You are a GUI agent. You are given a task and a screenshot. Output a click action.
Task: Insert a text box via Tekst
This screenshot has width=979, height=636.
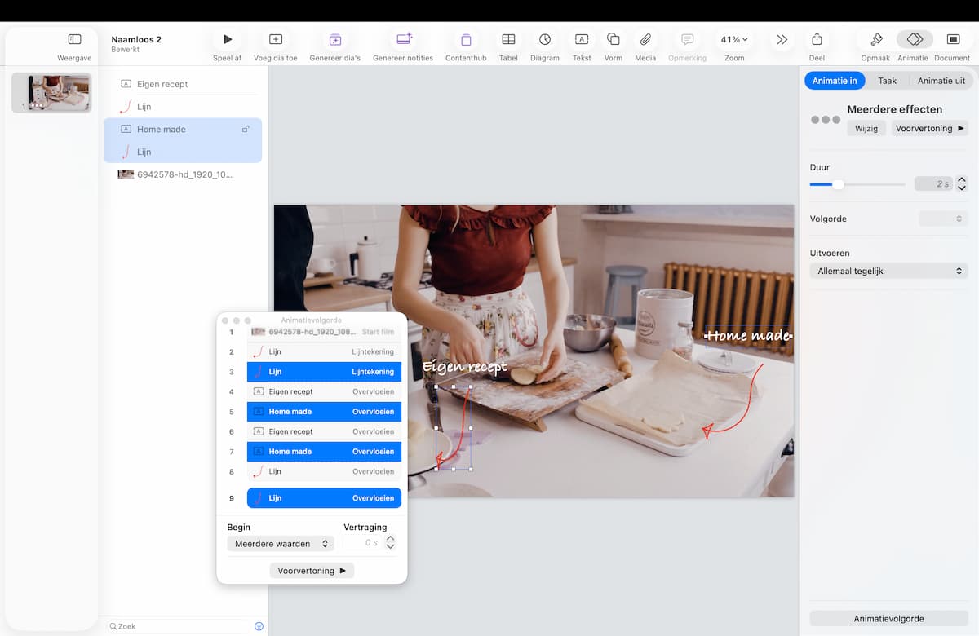pyautogui.click(x=582, y=39)
